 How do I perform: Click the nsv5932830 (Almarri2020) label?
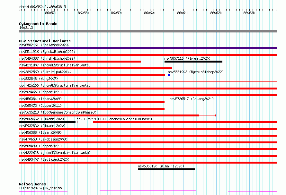(42, 126)
